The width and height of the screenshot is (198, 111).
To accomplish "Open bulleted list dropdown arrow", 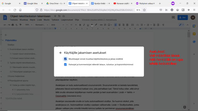I will (x=144, y=25).
